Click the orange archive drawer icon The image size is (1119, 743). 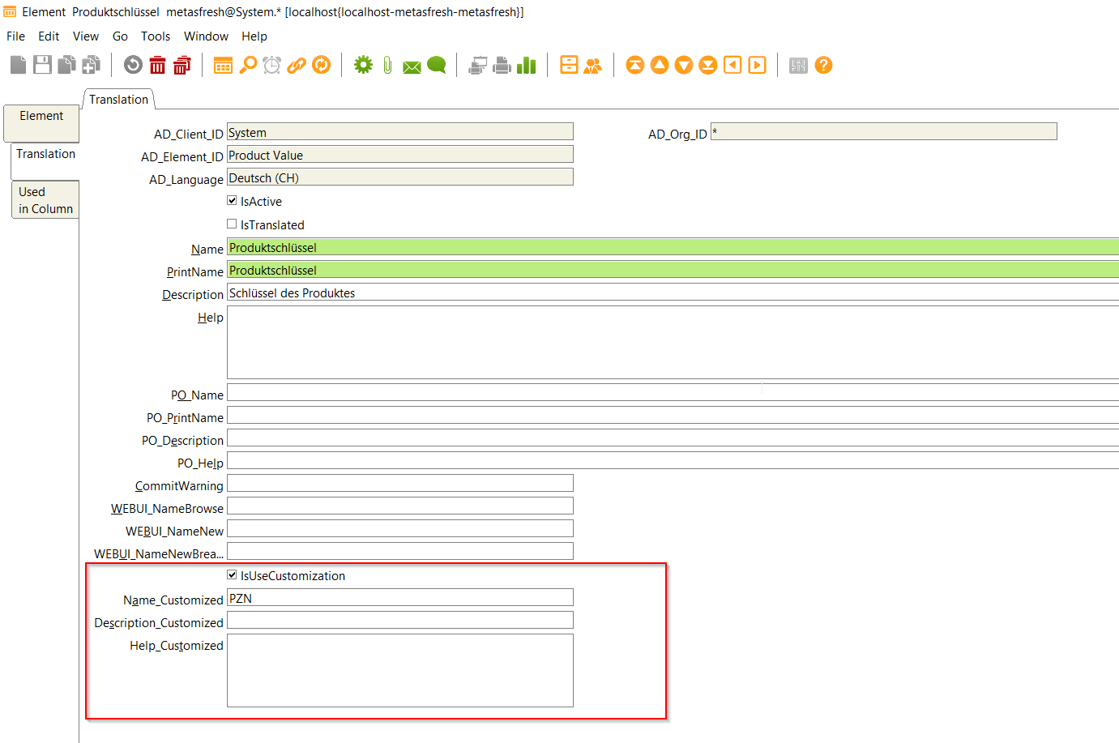pyautogui.click(x=569, y=65)
